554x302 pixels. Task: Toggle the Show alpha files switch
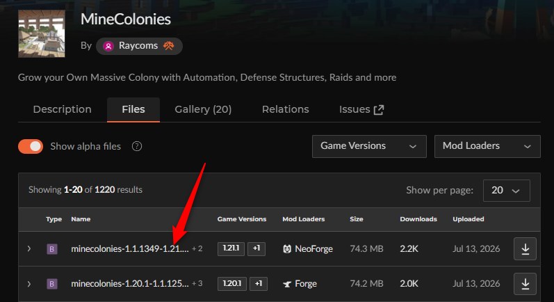coord(31,146)
